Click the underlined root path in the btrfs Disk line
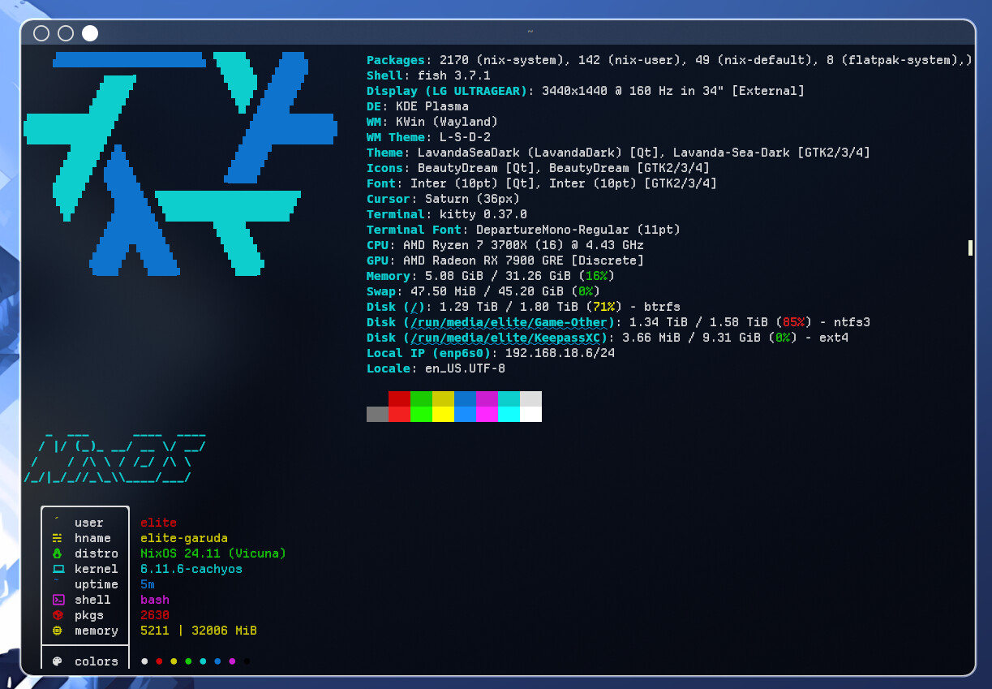This screenshot has width=992, height=689. tap(414, 307)
